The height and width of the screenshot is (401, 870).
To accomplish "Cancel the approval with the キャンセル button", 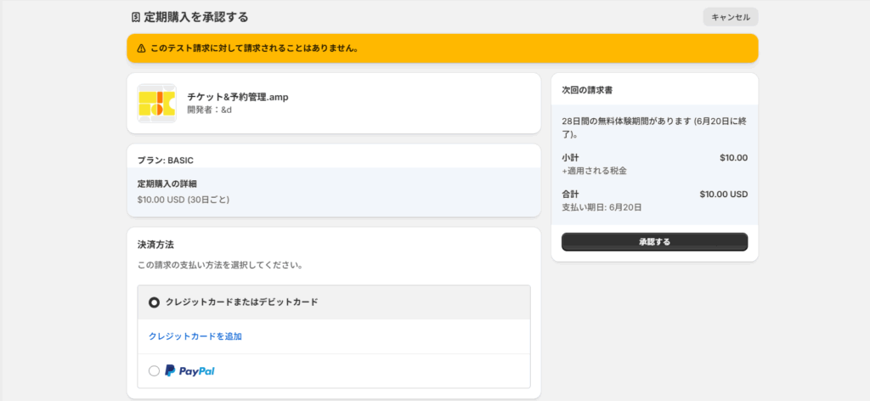I will click(x=730, y=17).
